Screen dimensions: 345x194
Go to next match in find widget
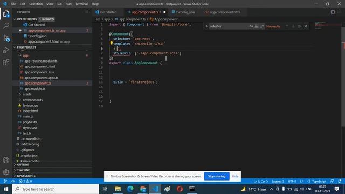[x=293, y=26]
